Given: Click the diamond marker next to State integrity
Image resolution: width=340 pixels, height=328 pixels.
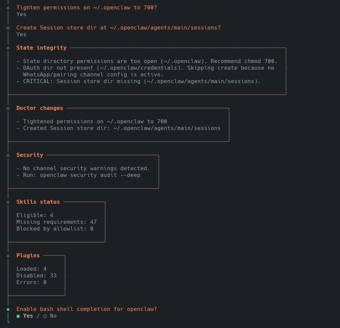Looking at the screenshot, I should (8, 48).
